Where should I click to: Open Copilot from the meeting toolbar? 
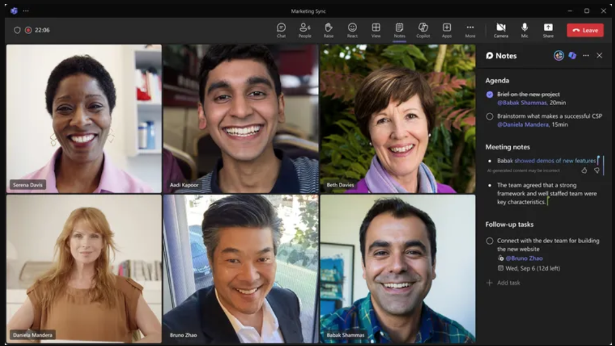pyautogui.click(x=423, y=30)
